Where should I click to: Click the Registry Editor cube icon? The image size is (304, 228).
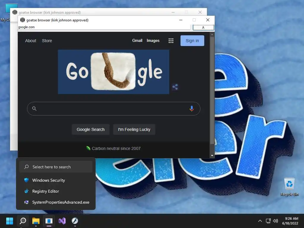tap(26, 191)
